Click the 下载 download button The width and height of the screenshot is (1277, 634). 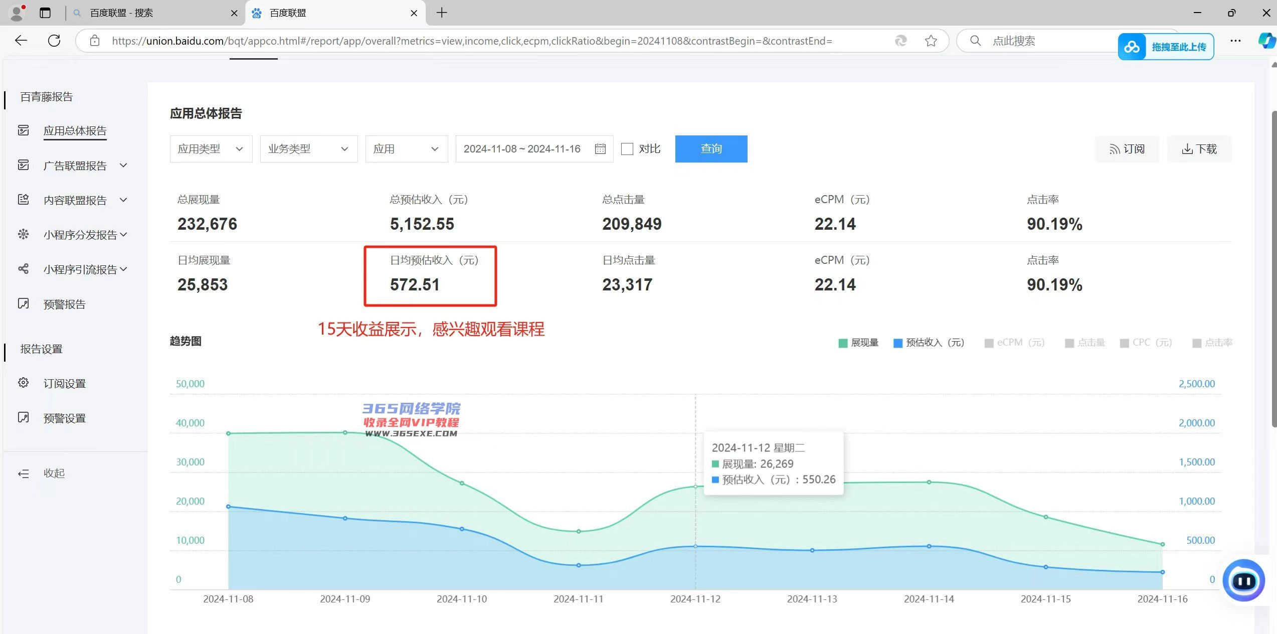point(1199,149)
